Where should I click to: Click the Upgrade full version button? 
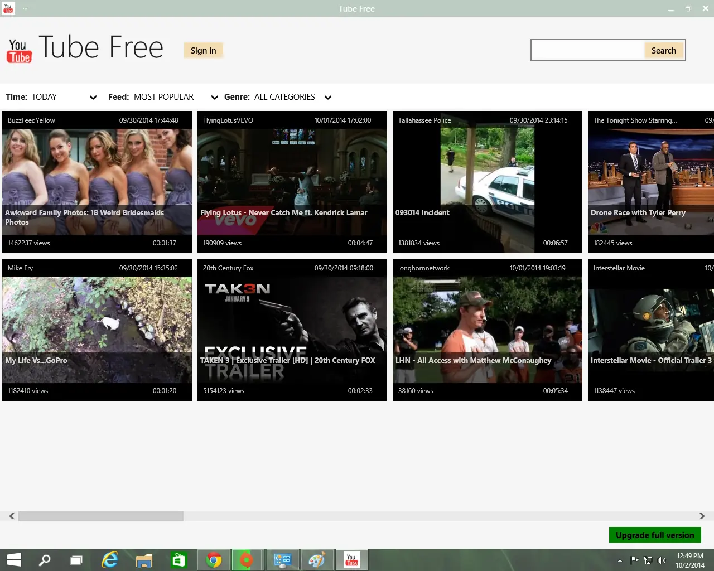click(x=655, y=535)
